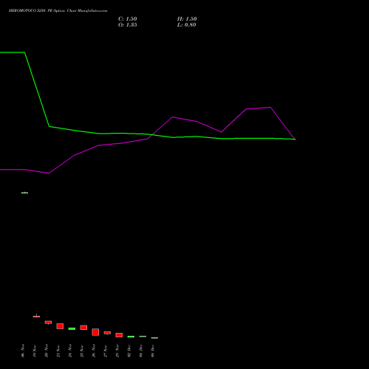Click the high value "H: 1.50"
Image resolution: width=369 pixels, height=369 pixels.
187,19
